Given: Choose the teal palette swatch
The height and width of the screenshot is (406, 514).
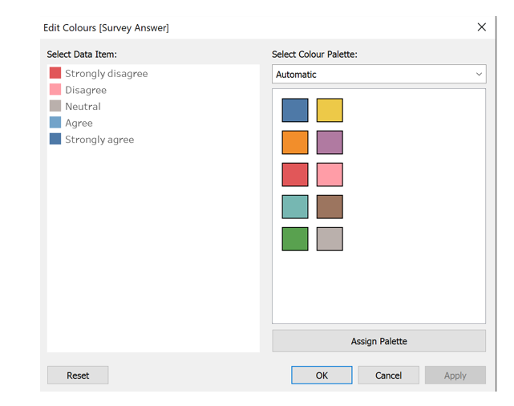Looking at the screenshot, I should (295, 206).
